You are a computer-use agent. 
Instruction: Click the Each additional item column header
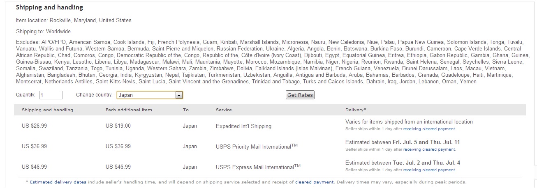point(129,110)
